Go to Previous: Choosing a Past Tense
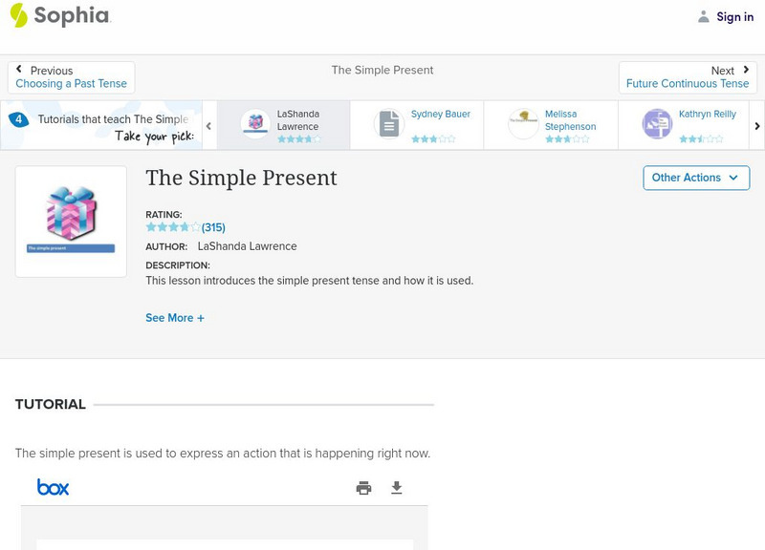This screenshot has height=550, width=765. click(72, 77)
